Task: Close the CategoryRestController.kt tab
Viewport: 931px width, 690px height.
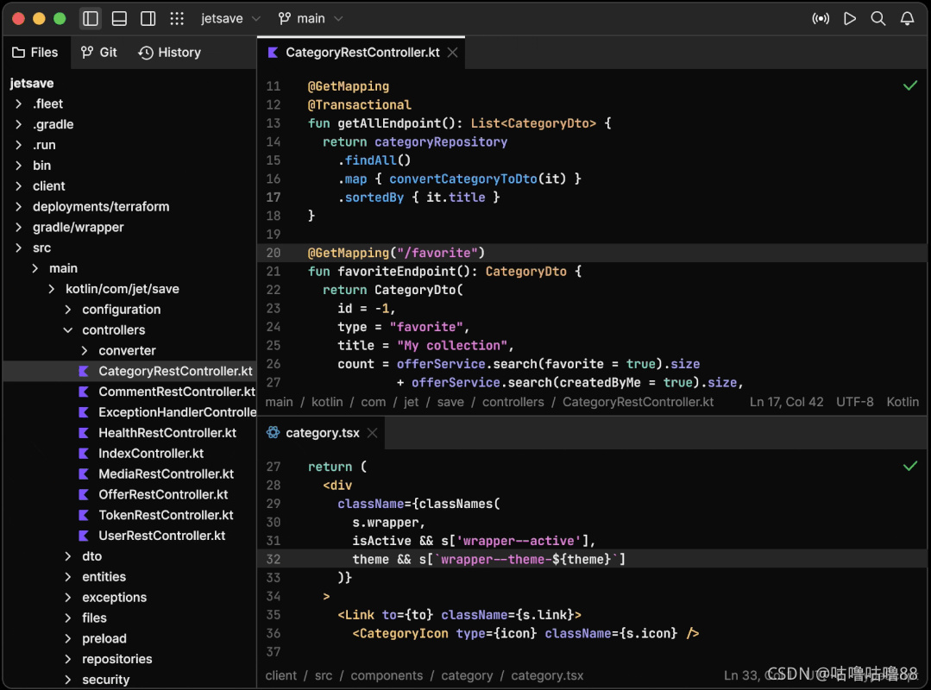Action: click(452, 53)
